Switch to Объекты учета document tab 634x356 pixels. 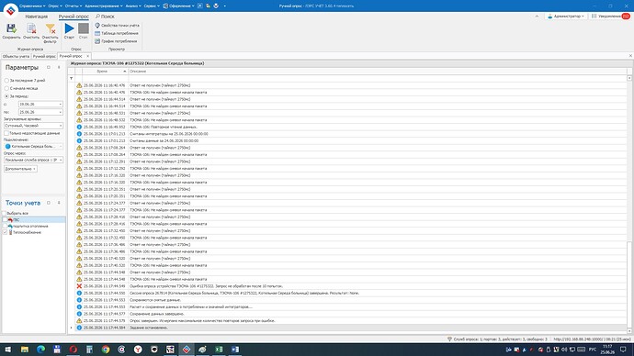(16, 56)
